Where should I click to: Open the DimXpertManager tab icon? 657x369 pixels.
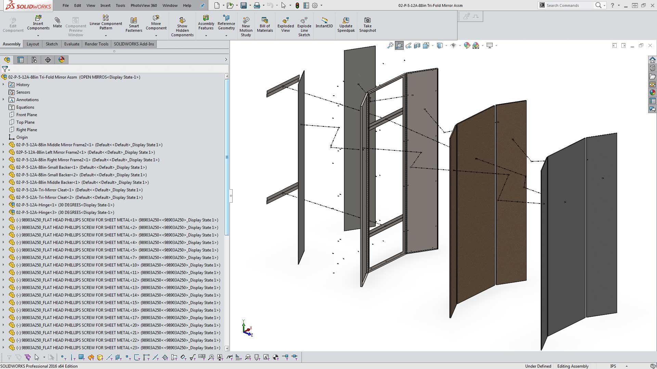pos(48,60)
